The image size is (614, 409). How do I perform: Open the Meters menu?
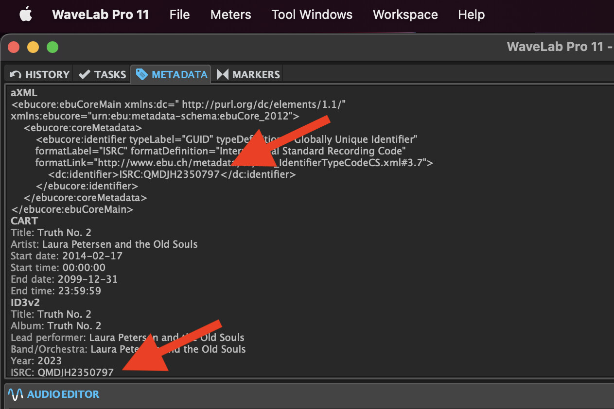pos(230,15)
